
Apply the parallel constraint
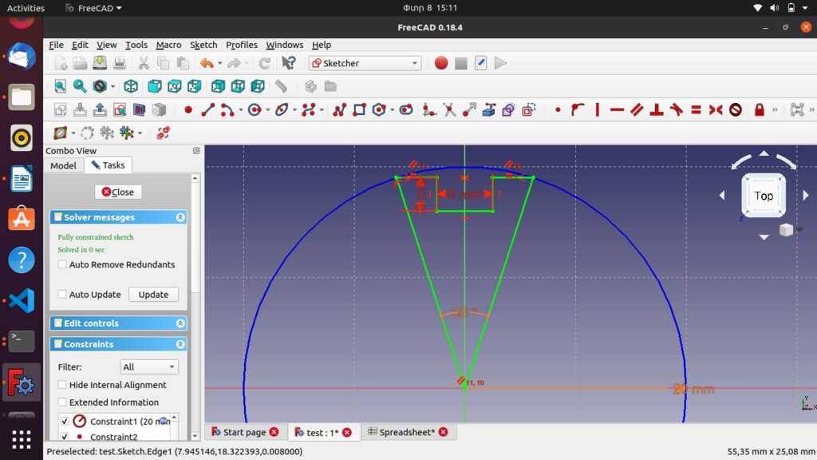tap(637, 110)
